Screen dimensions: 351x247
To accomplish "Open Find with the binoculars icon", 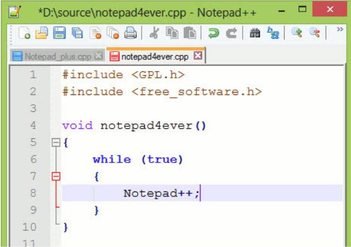I will [254, 33].
